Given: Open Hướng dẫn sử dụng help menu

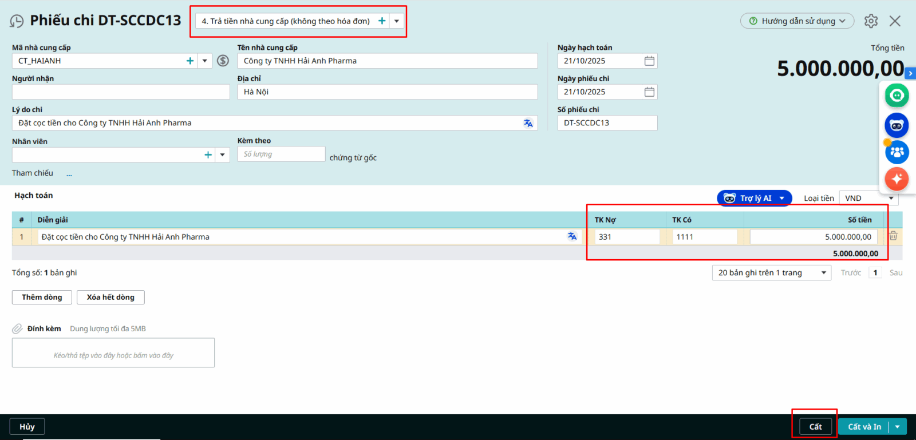Looking at the screenshot, I should click(x=797, y=21).
